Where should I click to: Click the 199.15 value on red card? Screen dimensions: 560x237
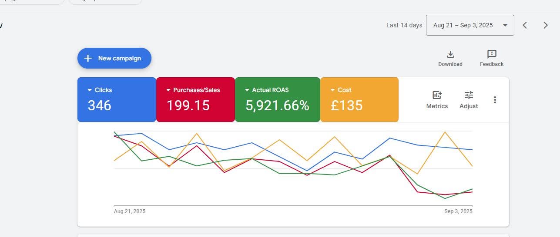pyautogui.click(x=188, y=105)
